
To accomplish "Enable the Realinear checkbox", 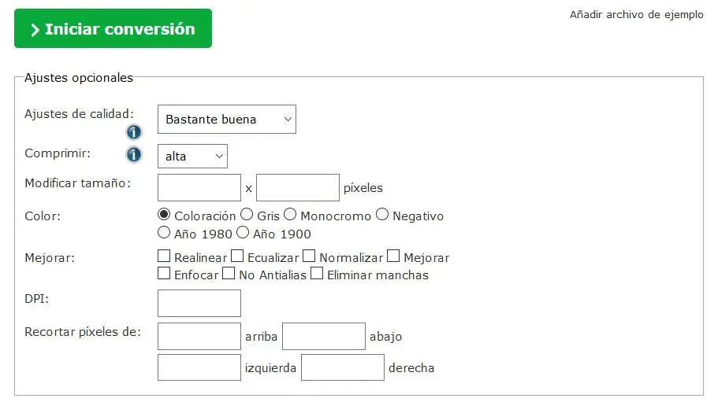I will [164, 256].
